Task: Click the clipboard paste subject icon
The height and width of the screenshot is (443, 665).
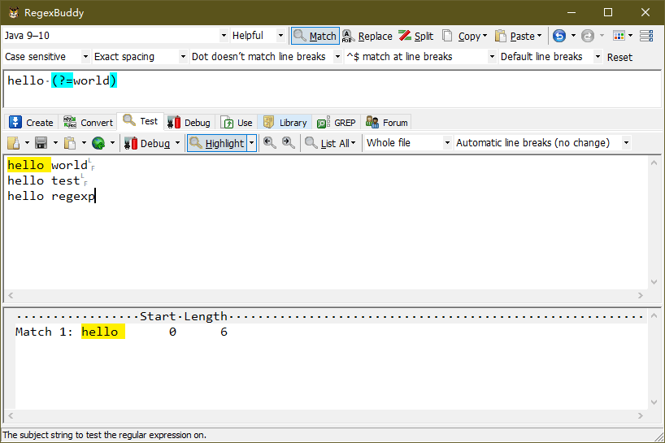Action: [x=70, y=143]
